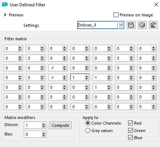Increase Divisor with its up arrow

(x=43, y=124)
